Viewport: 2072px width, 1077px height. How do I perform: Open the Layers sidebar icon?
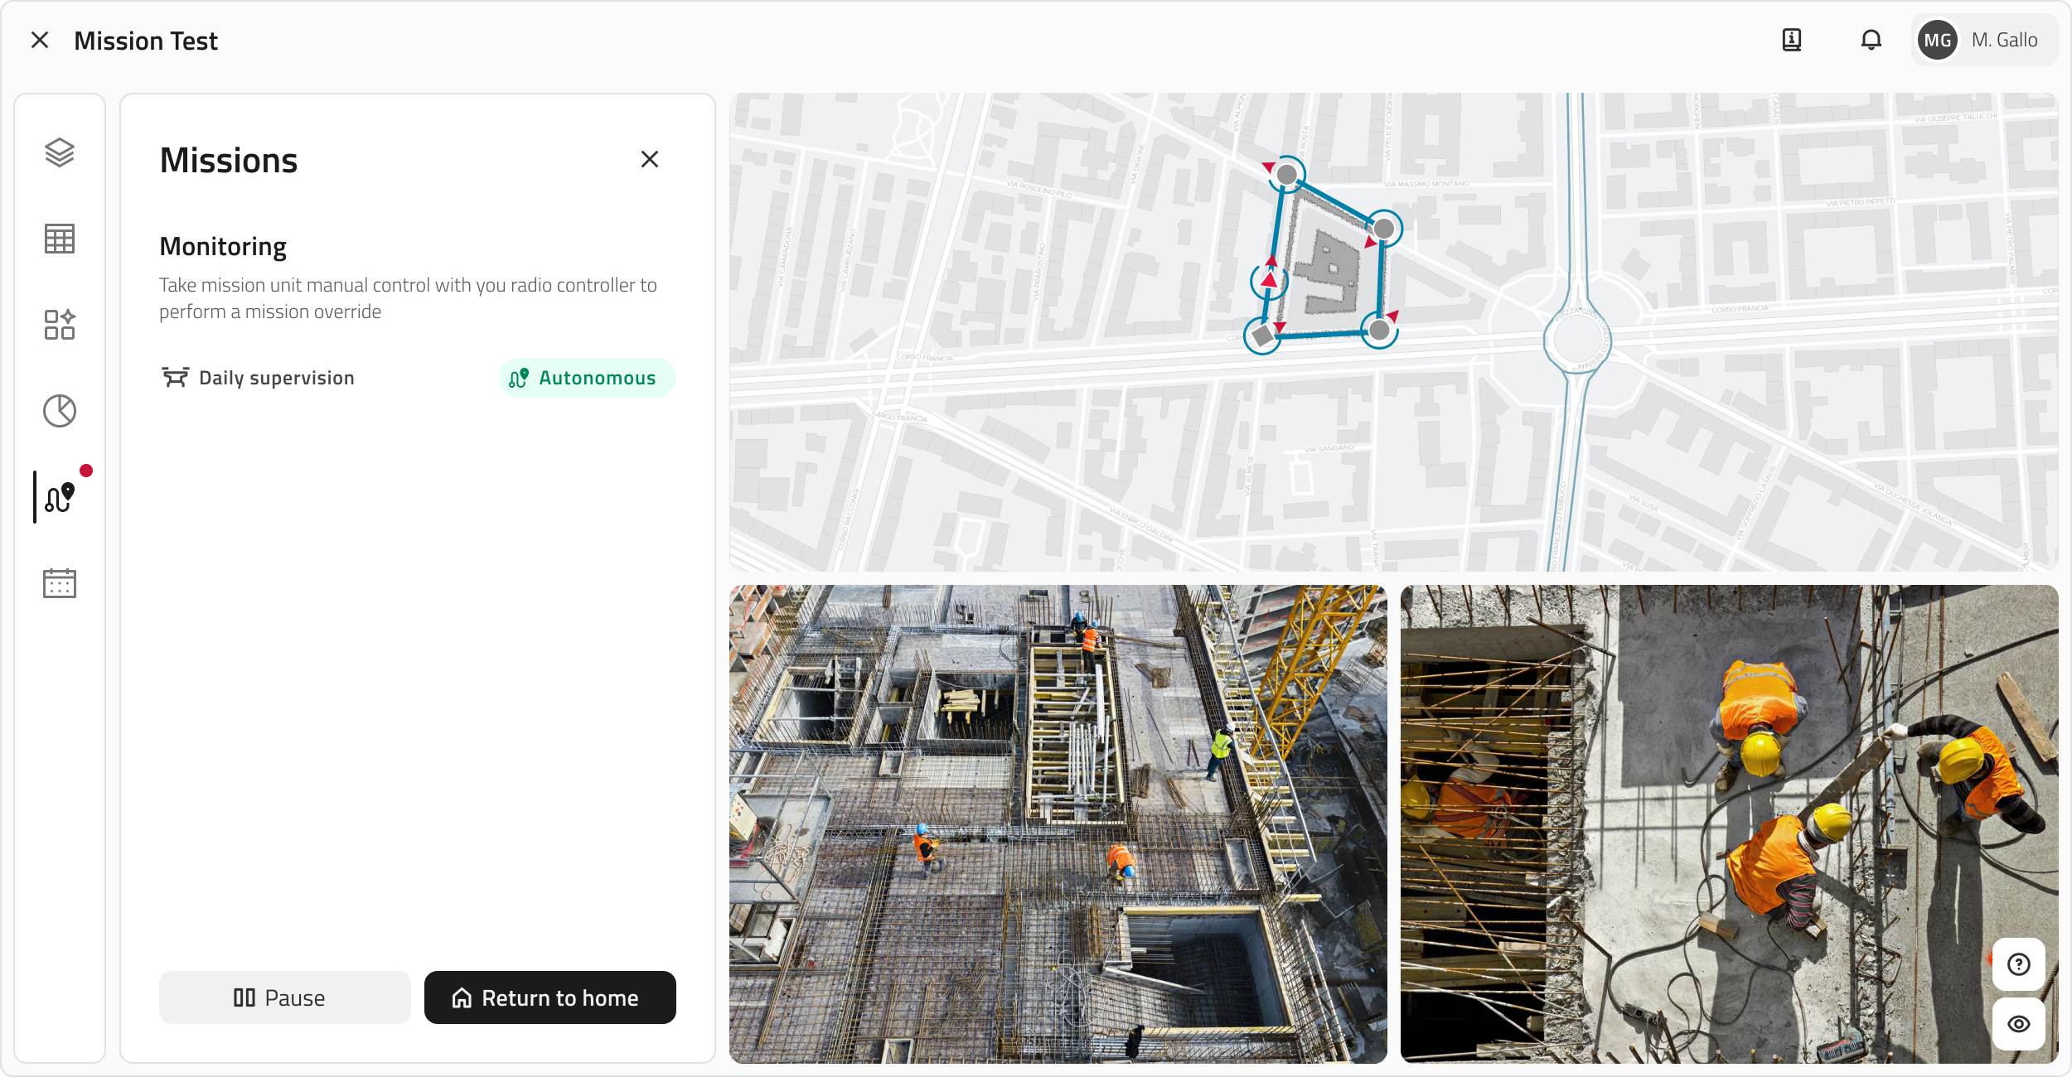(60, 152)
